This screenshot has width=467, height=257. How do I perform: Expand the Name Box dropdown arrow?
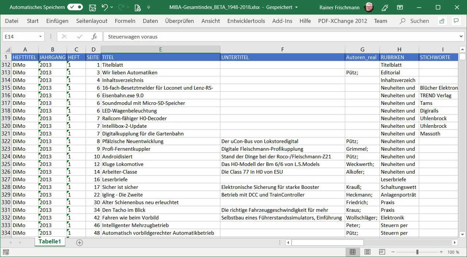40,37
